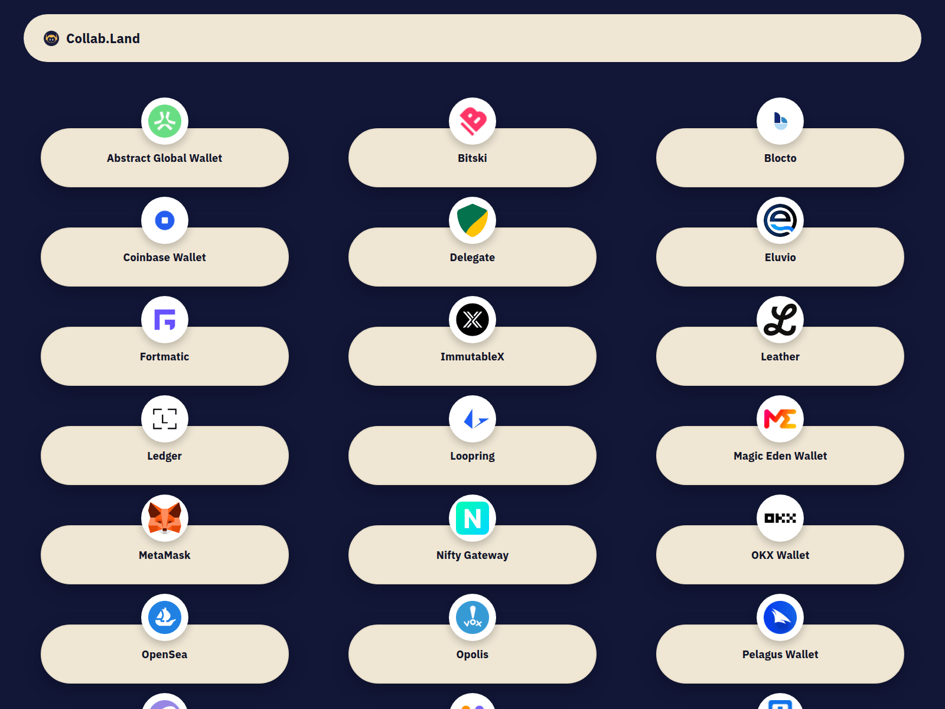Select the Ledger button

(x=165, y=456)
